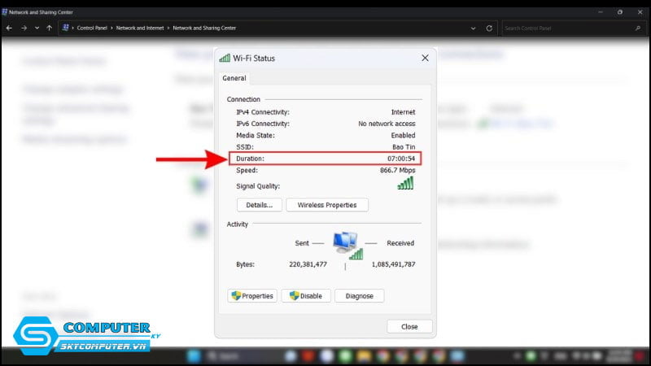Click the Up one level arrow
The width and height of the screenshot is (651, 366).
coord(50,28)
